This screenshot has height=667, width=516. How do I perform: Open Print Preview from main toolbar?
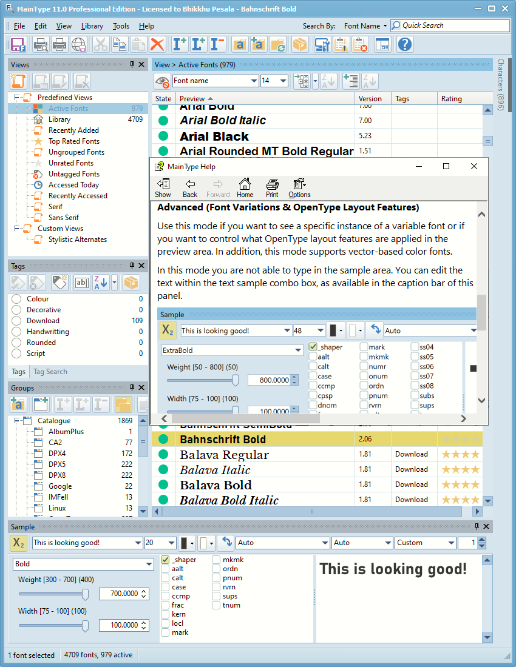(41, 44)
